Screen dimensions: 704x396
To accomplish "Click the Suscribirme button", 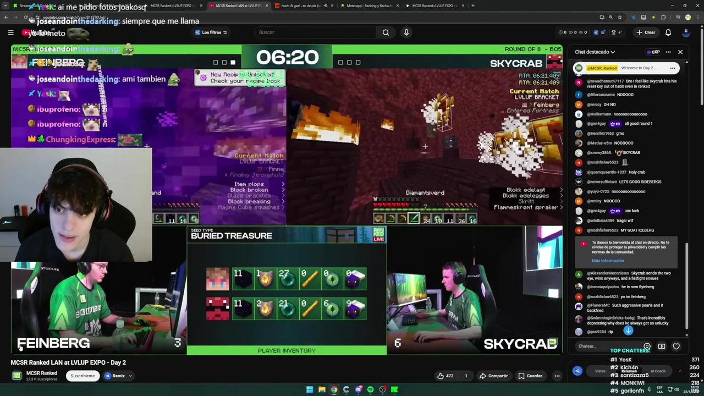I will tap(82, 376).
